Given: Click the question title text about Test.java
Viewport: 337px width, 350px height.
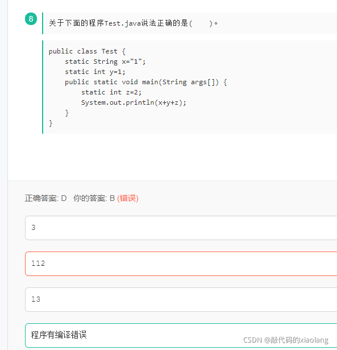Looking at the screenshot, I should coord(133,23).
